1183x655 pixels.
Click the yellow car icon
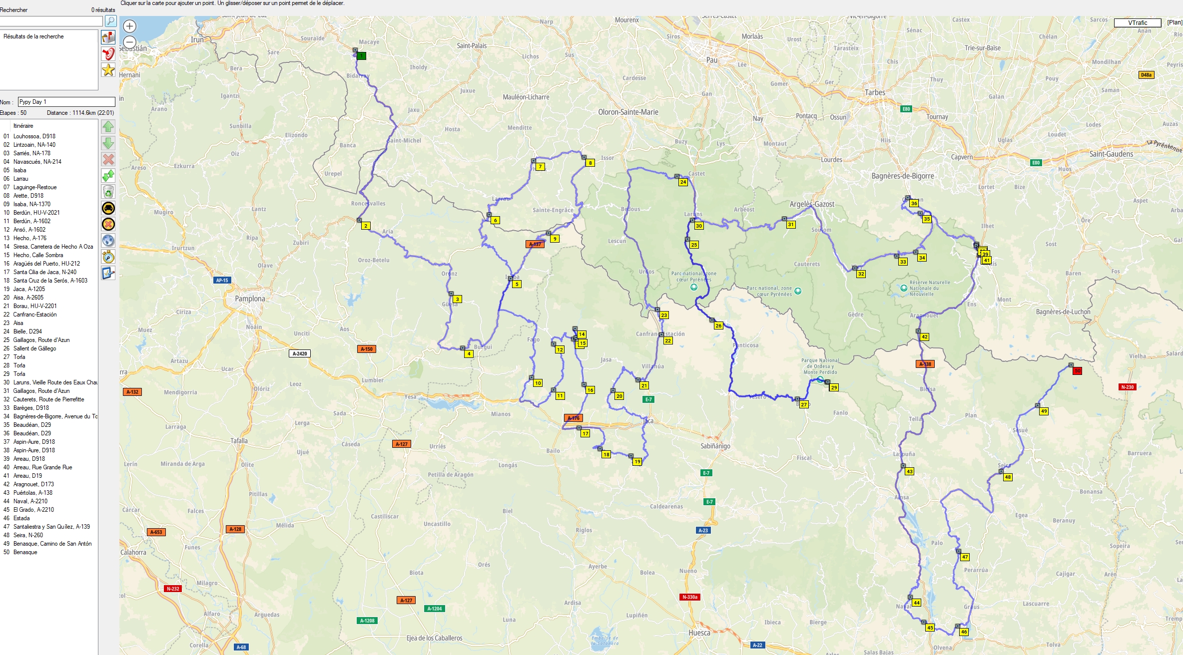click(x=108, y=208)
